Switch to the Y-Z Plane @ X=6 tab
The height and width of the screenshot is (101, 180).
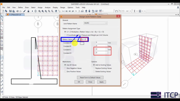(15, 15)
